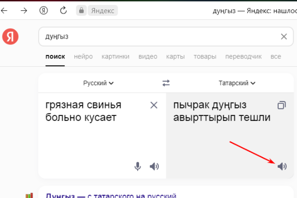
Task: Clear the search query with X
Action: point(284,36)
